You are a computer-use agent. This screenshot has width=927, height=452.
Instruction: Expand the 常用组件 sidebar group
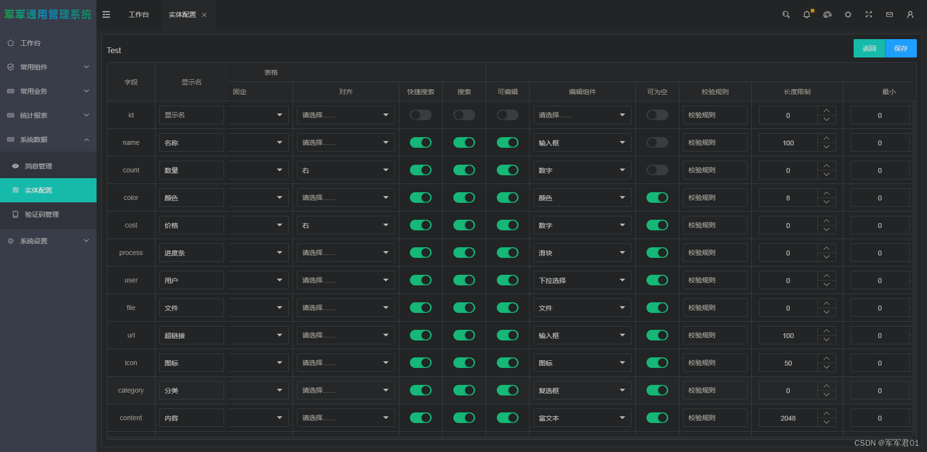pos(48,67)
